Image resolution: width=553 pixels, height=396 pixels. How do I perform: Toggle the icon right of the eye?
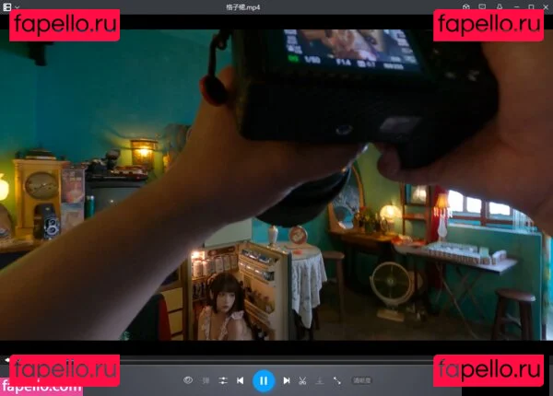pyautogui.click(x=206, y=379)
